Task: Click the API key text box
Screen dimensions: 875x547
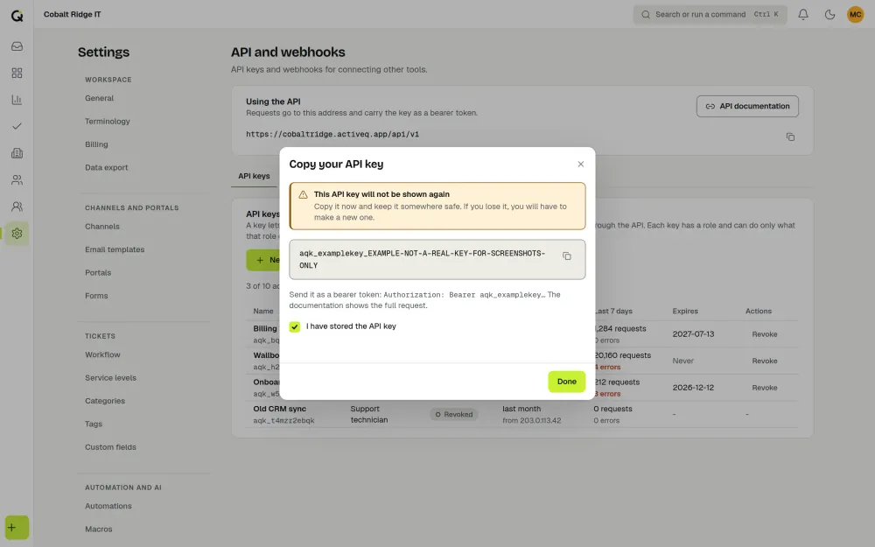Action: click(437, 260)
